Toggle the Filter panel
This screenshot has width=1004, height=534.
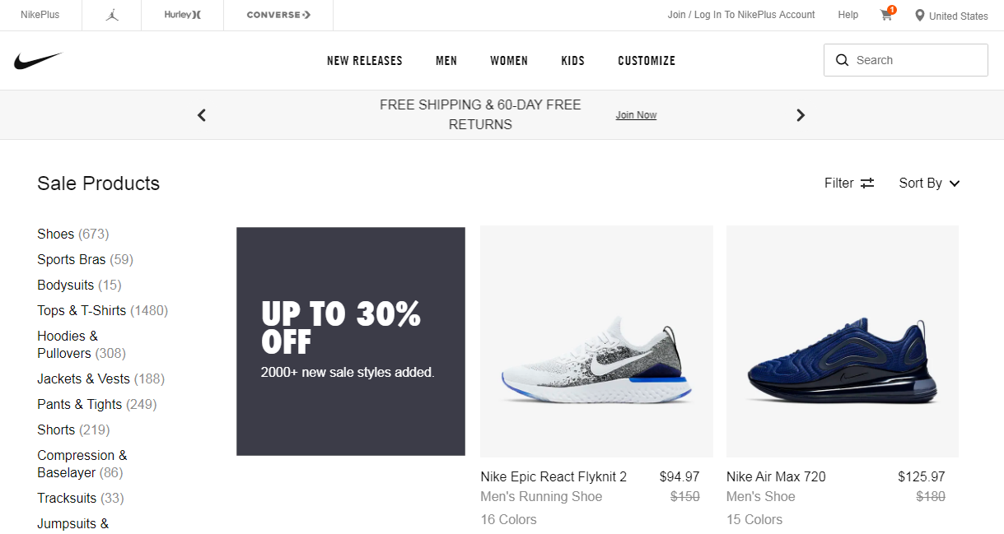(x=849, y=183)
